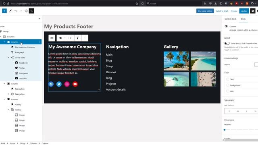This screenshot has width=258, height=145.
Task: Open the browser downloads icon
Action: click(216, 4)
